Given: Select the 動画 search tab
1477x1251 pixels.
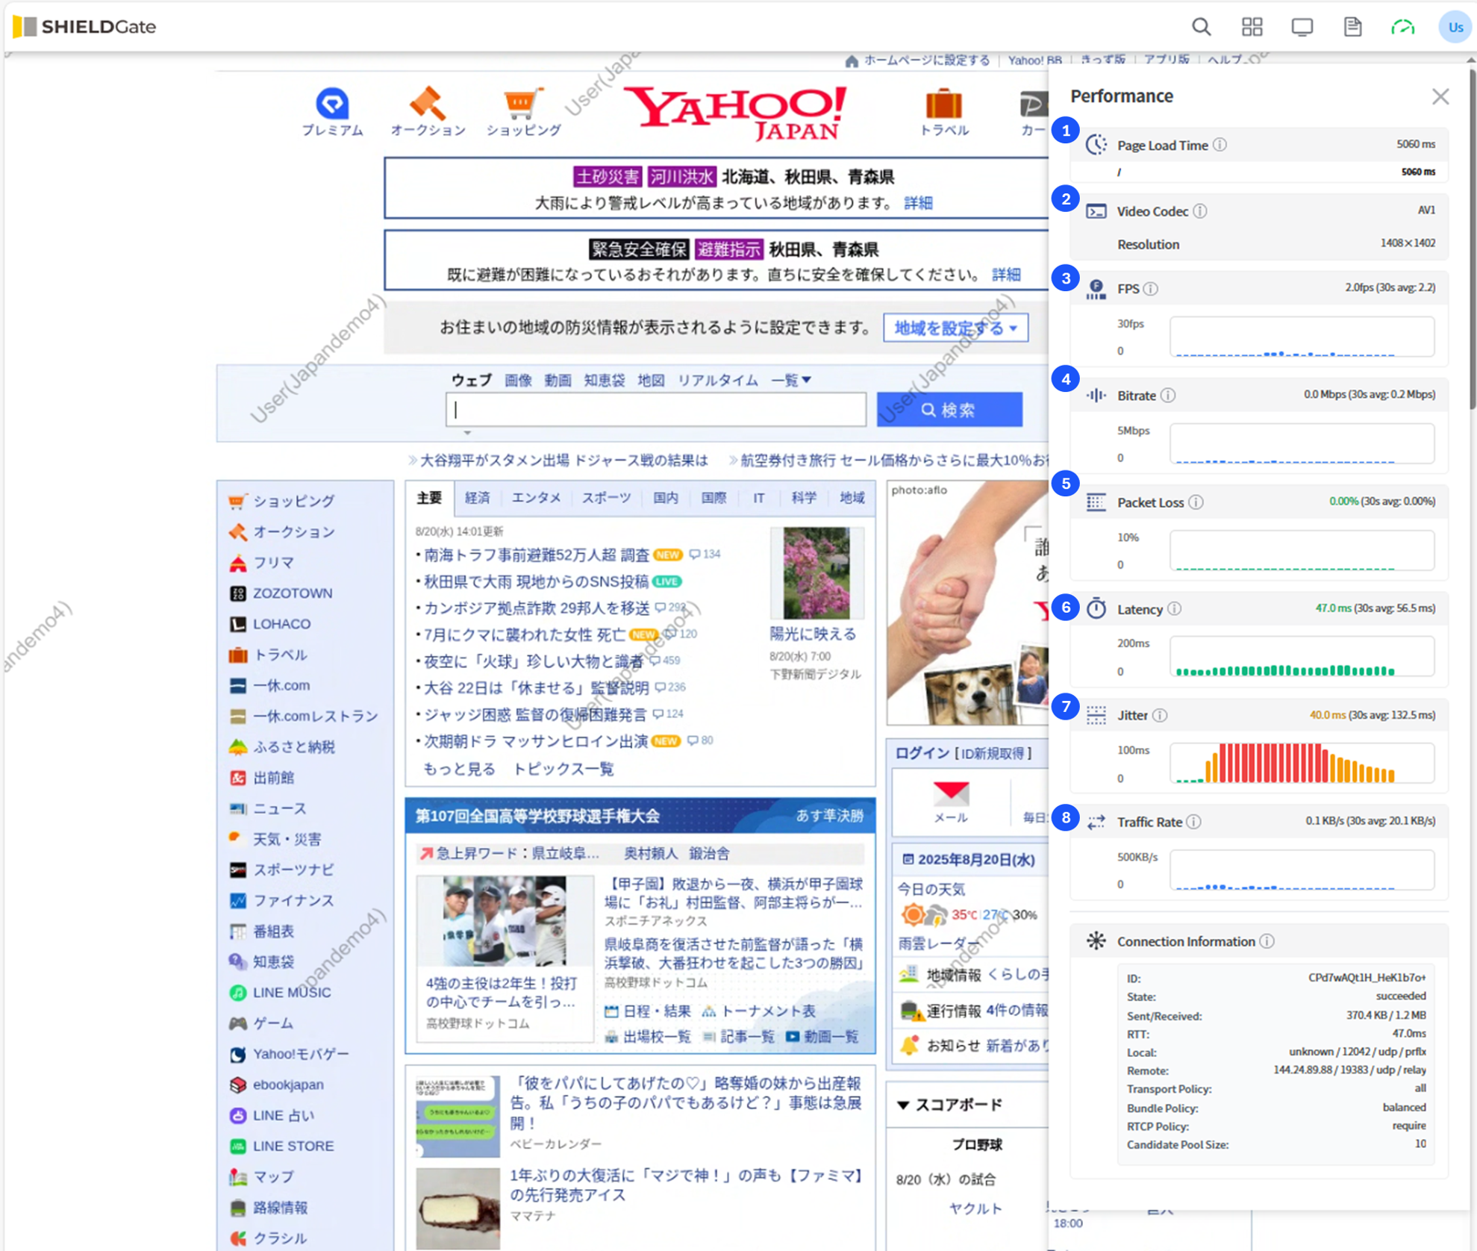Looking at the screenshot, I should click(x=558, y=380).
